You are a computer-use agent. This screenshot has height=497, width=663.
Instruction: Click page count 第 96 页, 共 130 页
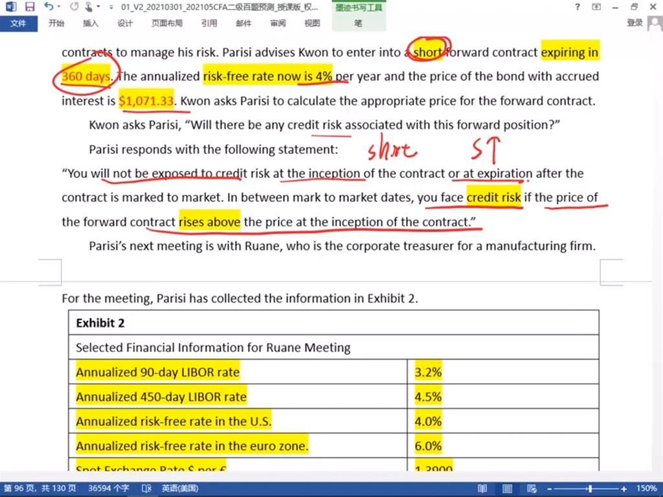(40, 488)
